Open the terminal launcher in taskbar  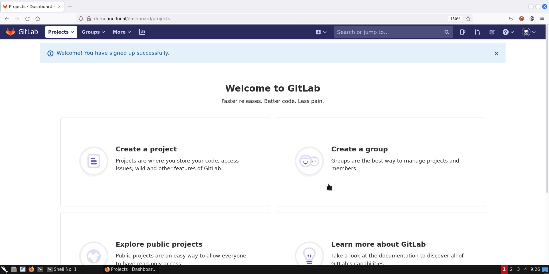[x=40, y=269]
